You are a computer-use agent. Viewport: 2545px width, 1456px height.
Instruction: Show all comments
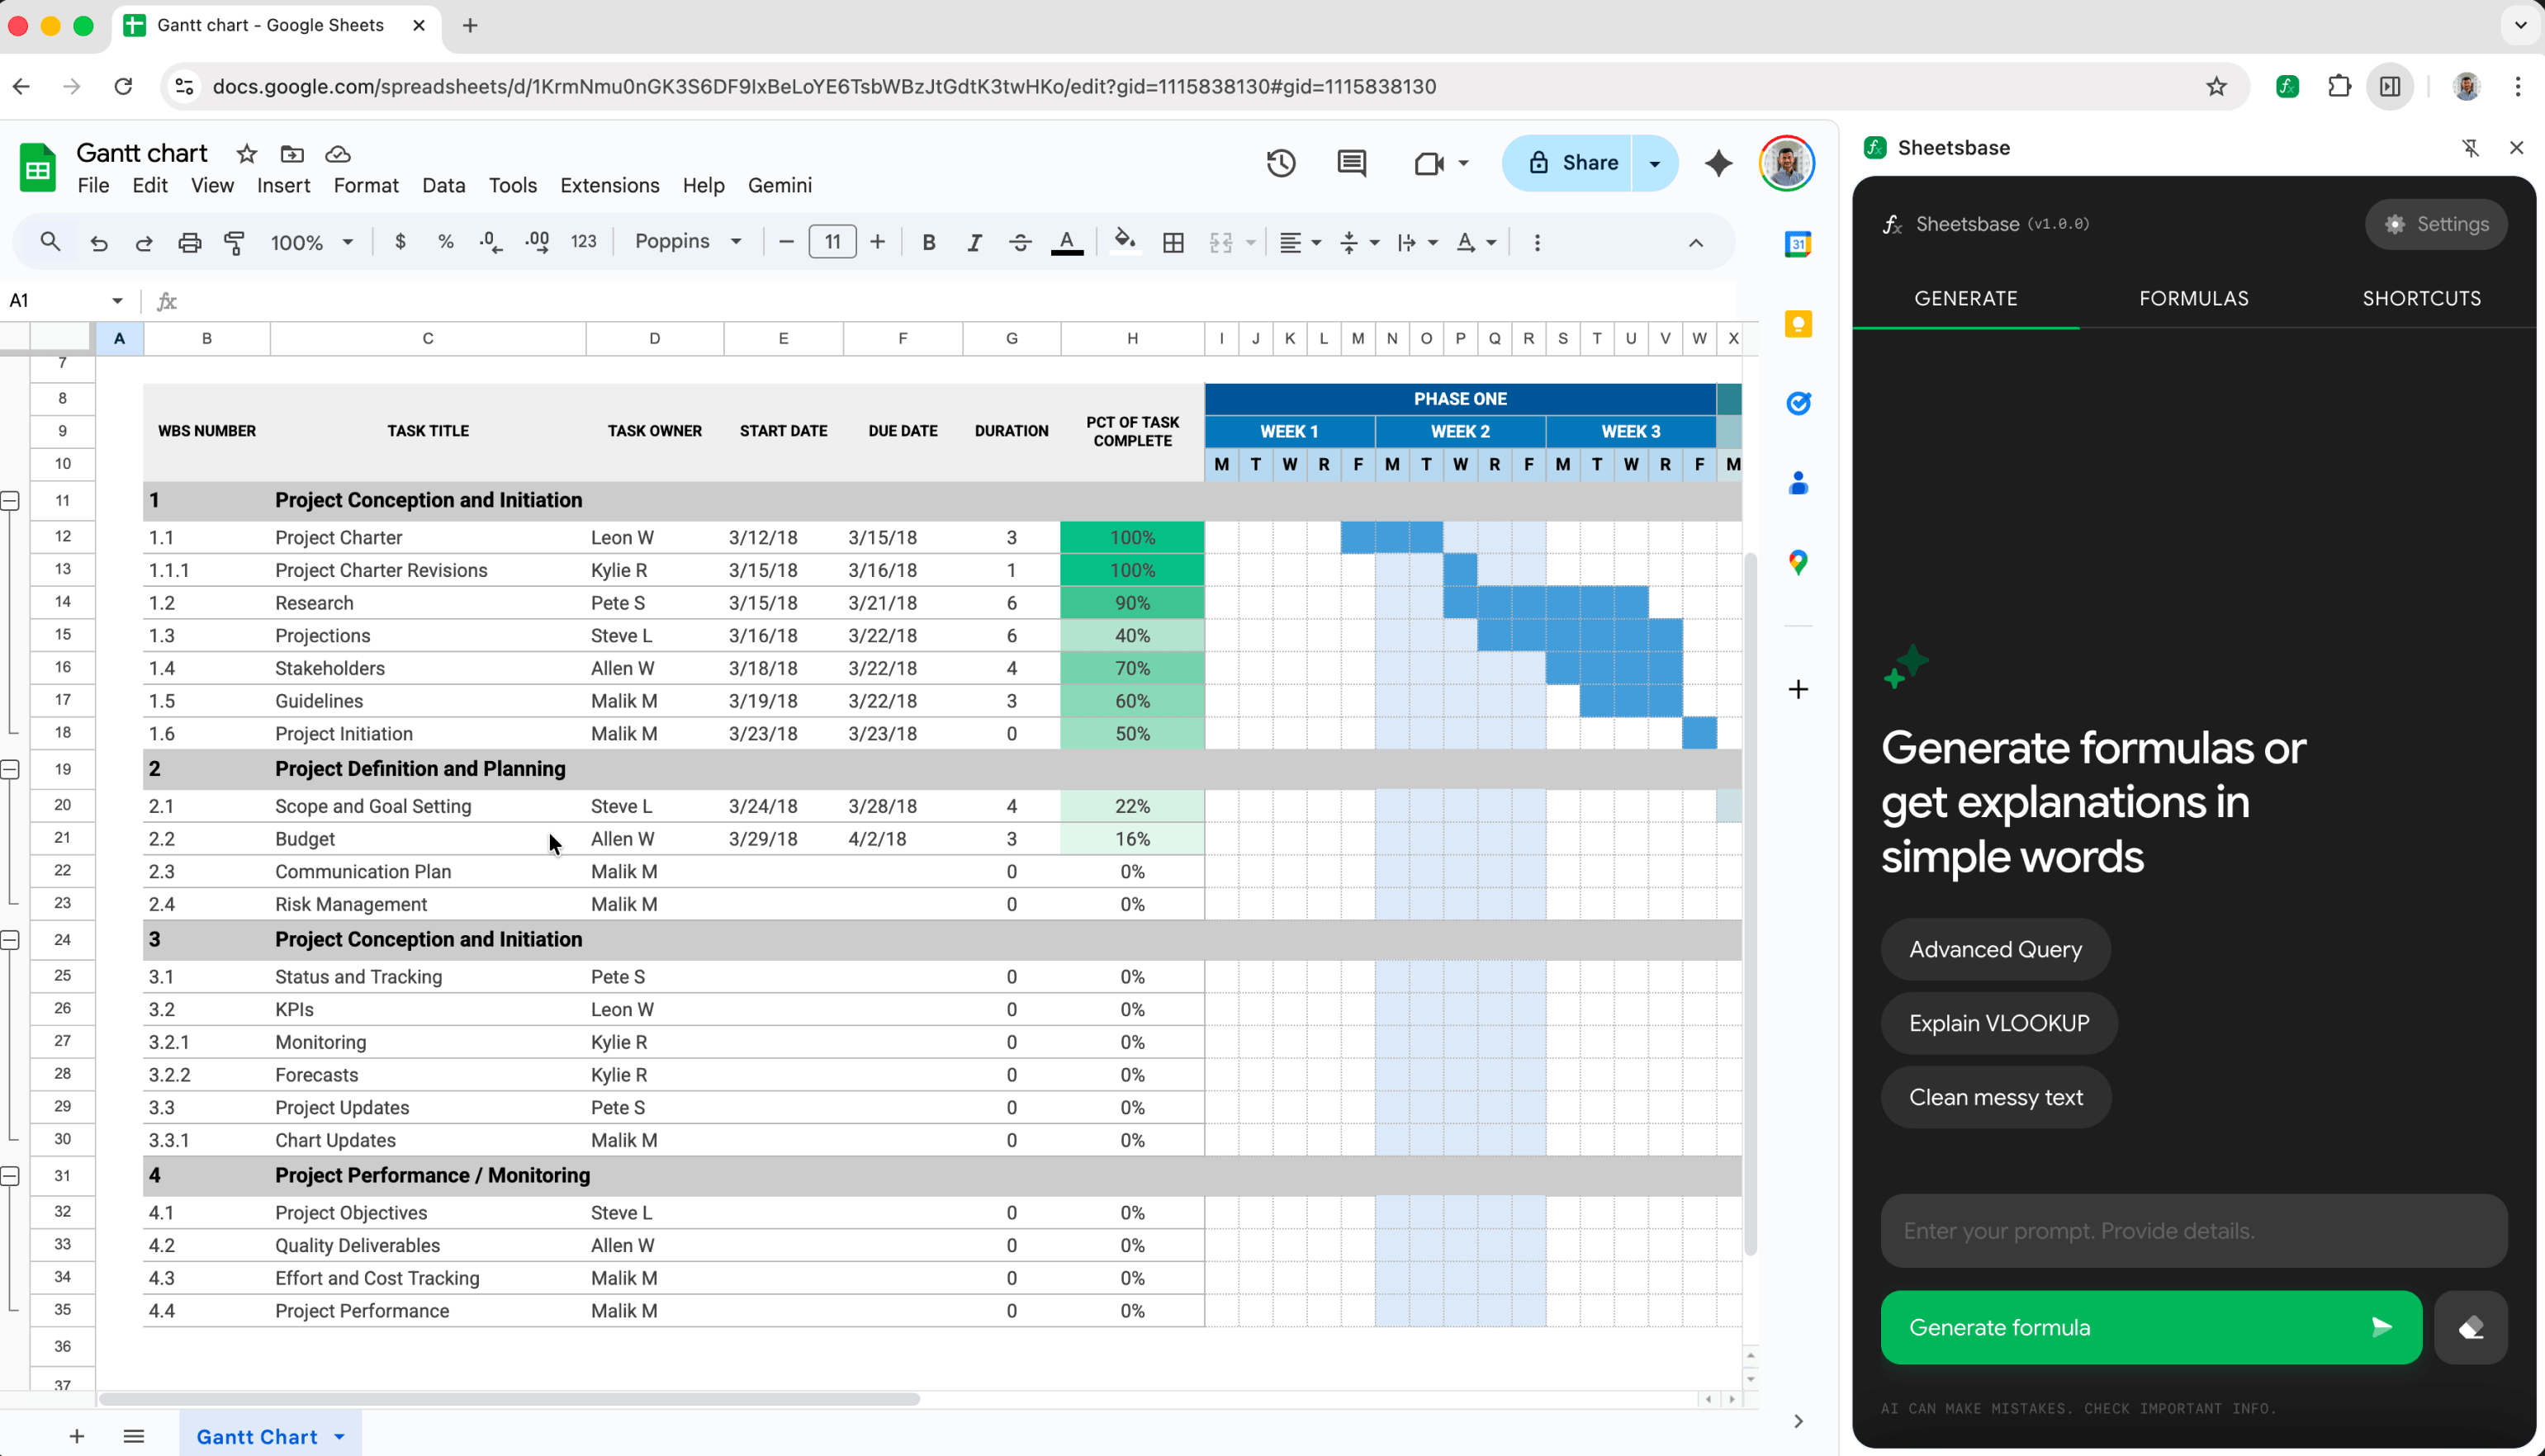click(1352, 163)
